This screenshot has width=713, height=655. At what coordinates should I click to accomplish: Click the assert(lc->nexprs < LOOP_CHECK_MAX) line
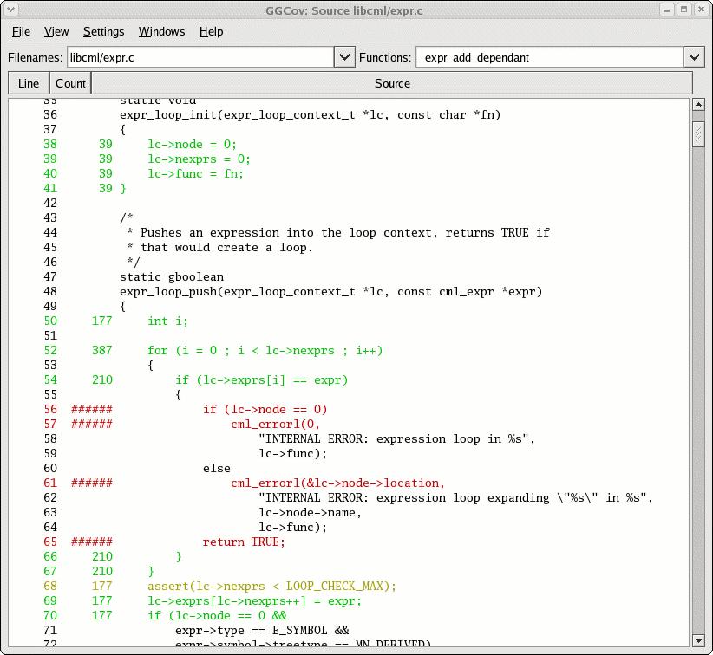(x=271, y=587)
